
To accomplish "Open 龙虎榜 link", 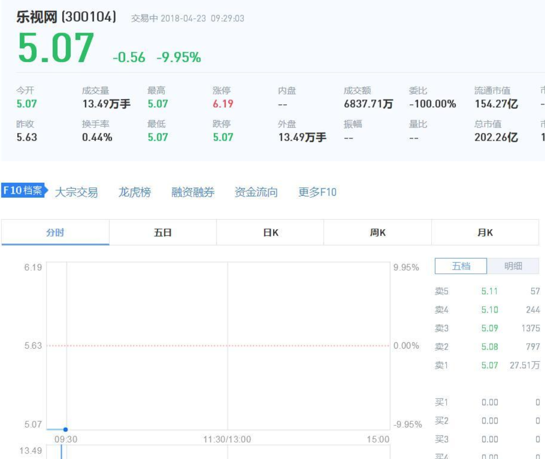I will pyautogui.click(x=134, y=192).
